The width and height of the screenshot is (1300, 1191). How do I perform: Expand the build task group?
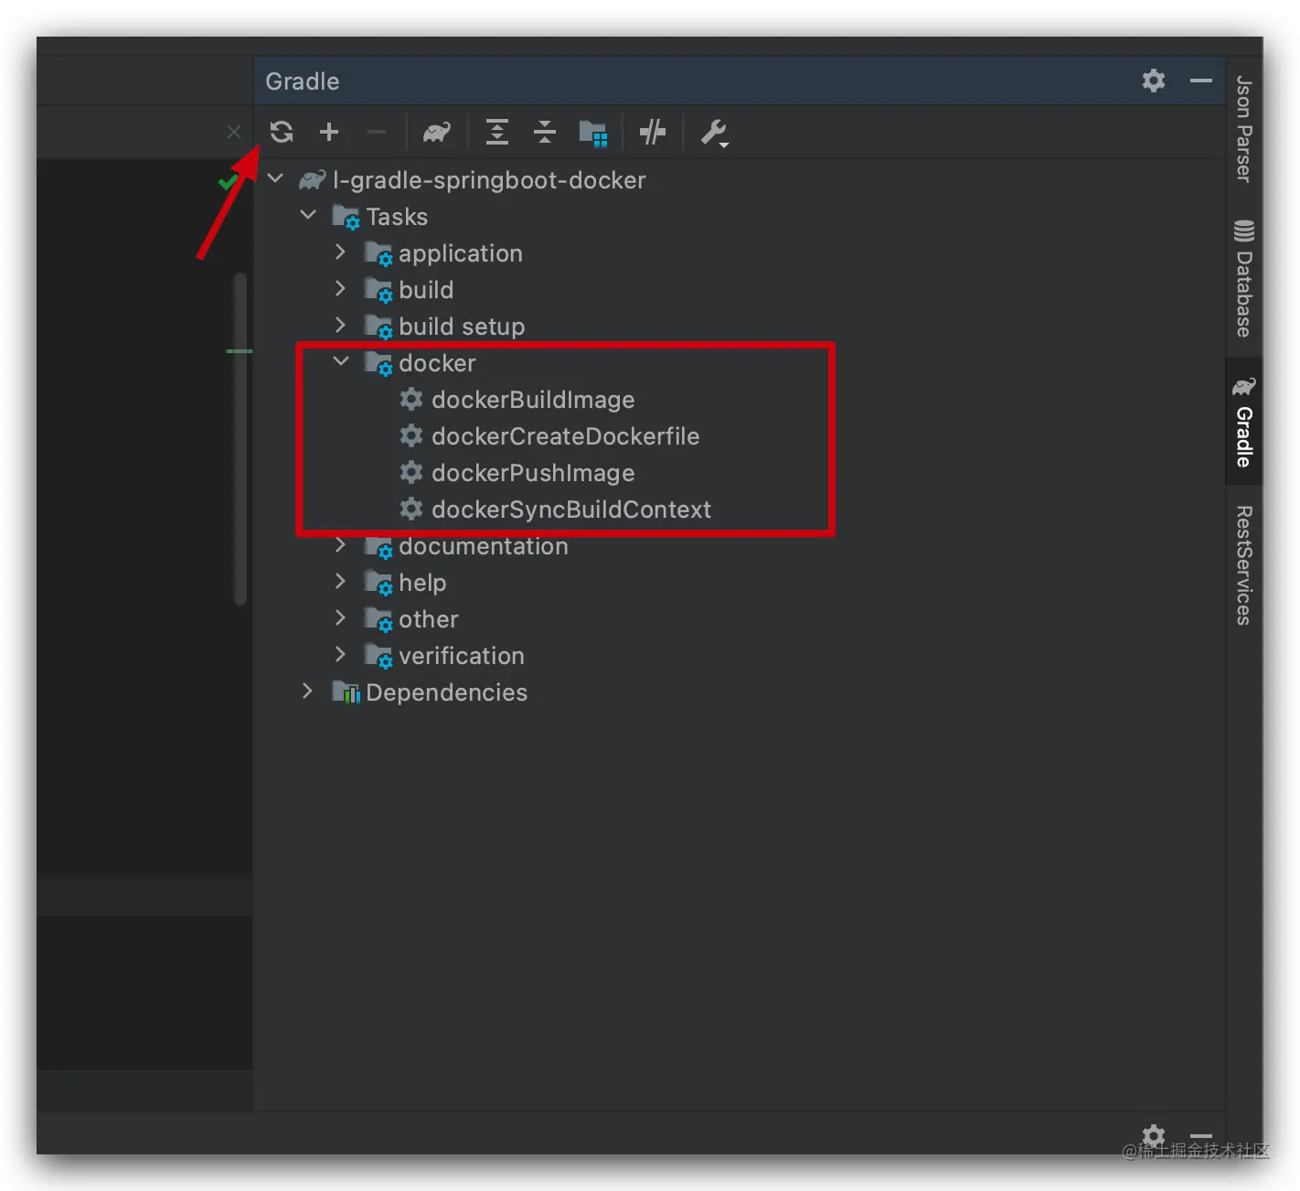[x=340, y=288]
